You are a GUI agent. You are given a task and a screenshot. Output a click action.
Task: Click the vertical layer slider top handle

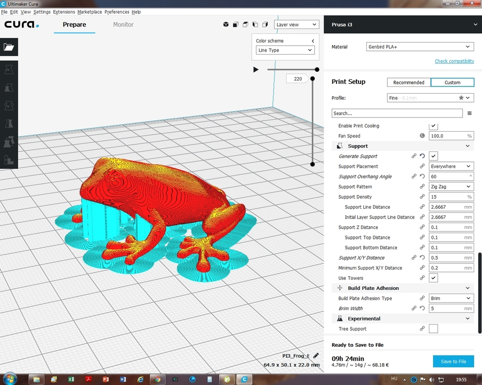pos(313,79)
